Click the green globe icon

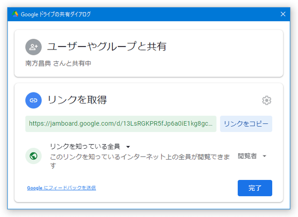click(34, 156)
